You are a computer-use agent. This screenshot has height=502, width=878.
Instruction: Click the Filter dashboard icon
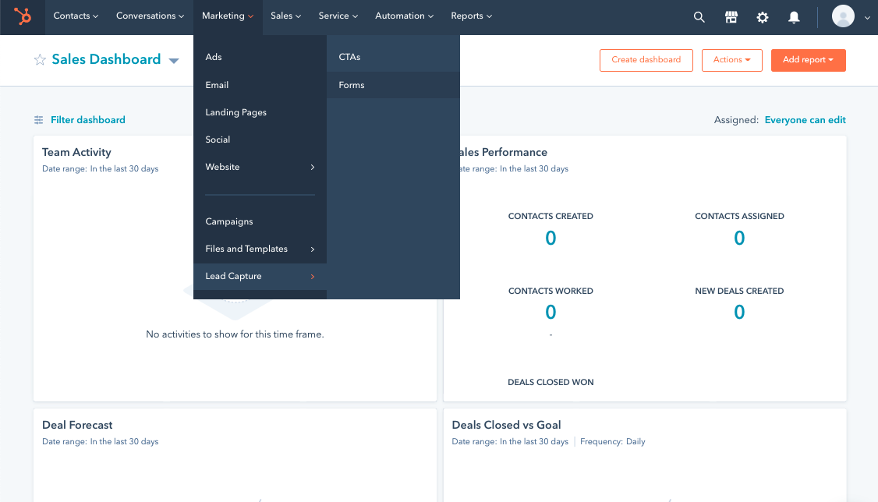pos(37,120)
